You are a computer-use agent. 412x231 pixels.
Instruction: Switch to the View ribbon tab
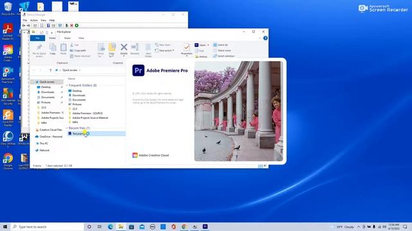pyautogui.click(x=81, y=38)
